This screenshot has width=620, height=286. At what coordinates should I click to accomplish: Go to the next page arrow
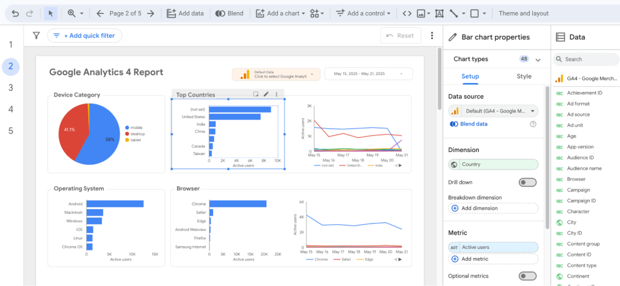[151, 13]
